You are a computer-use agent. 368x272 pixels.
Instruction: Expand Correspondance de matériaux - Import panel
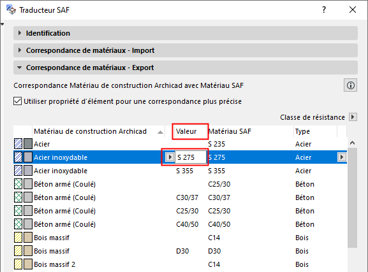coord(186,50)
